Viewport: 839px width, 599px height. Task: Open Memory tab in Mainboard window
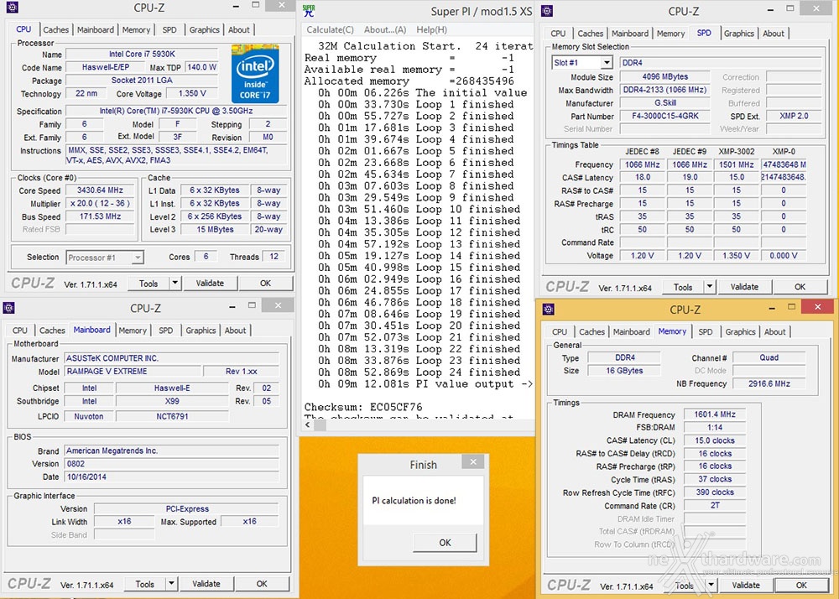133,331
